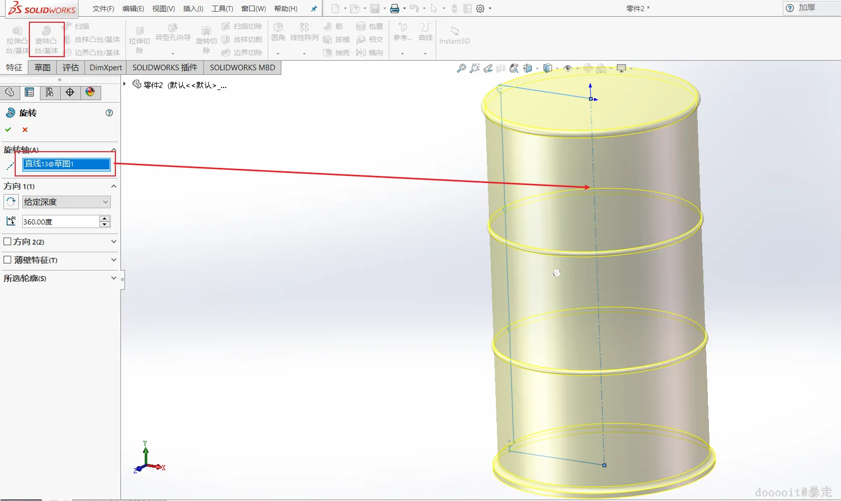The image size is (841, 501).
Task: Click the 旋转凸台/基体 revolve boss button
Action: tap(46, 39)
